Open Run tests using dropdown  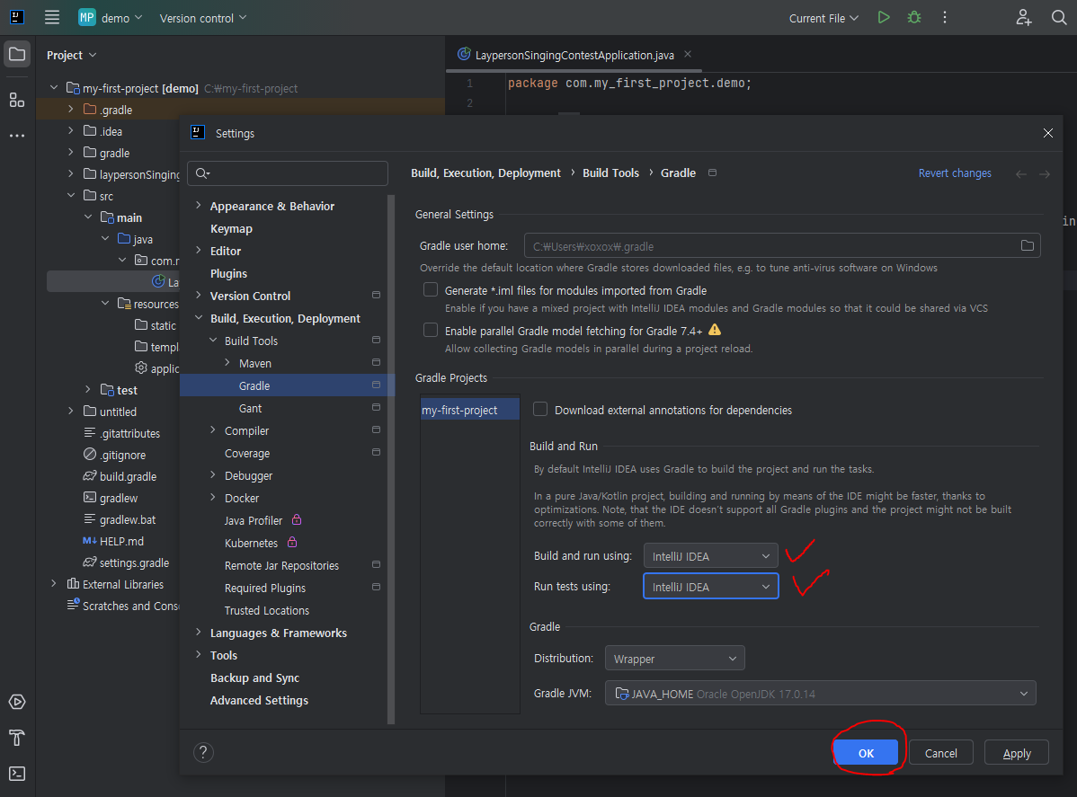pyautogui.click(x=710, y=586)
